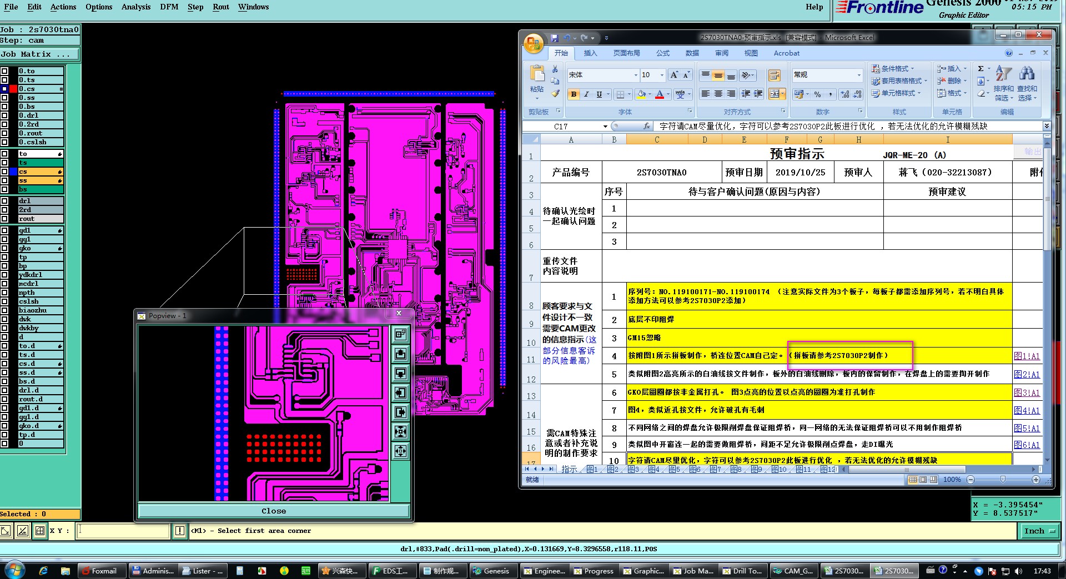Image resolution: width=1066 pixels, height=579 pixels.
Task: Click the pan right icon in Popview
Action: [400, 412]
